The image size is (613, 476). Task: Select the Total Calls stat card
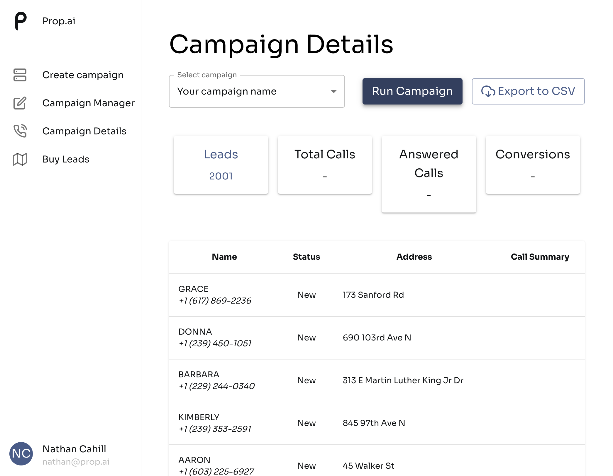pyautogui.click(x=325, y=165)
